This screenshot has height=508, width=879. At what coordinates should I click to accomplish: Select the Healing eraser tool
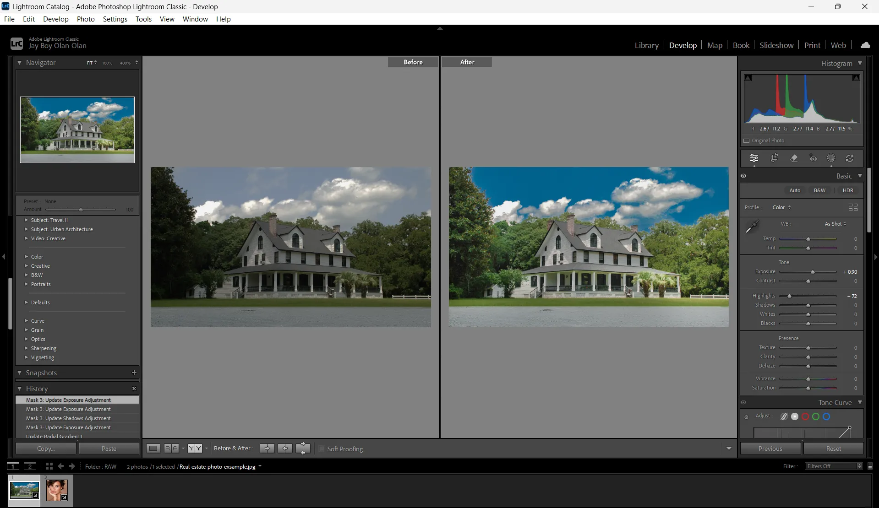pos(794,158)
